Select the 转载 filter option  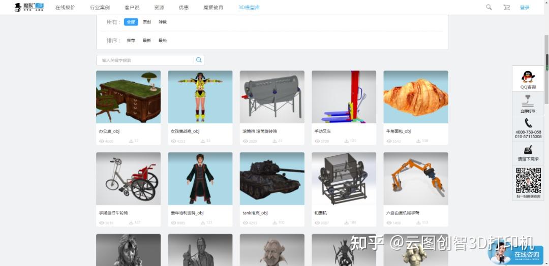(163, 22)
